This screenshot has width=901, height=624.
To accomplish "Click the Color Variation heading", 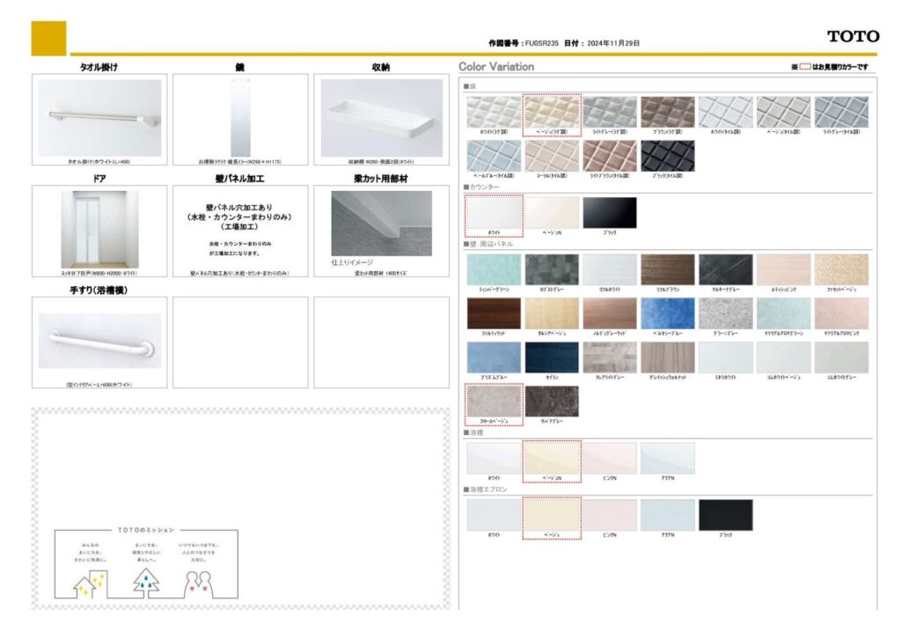I will pyautogui.click(x=496, y=67).
